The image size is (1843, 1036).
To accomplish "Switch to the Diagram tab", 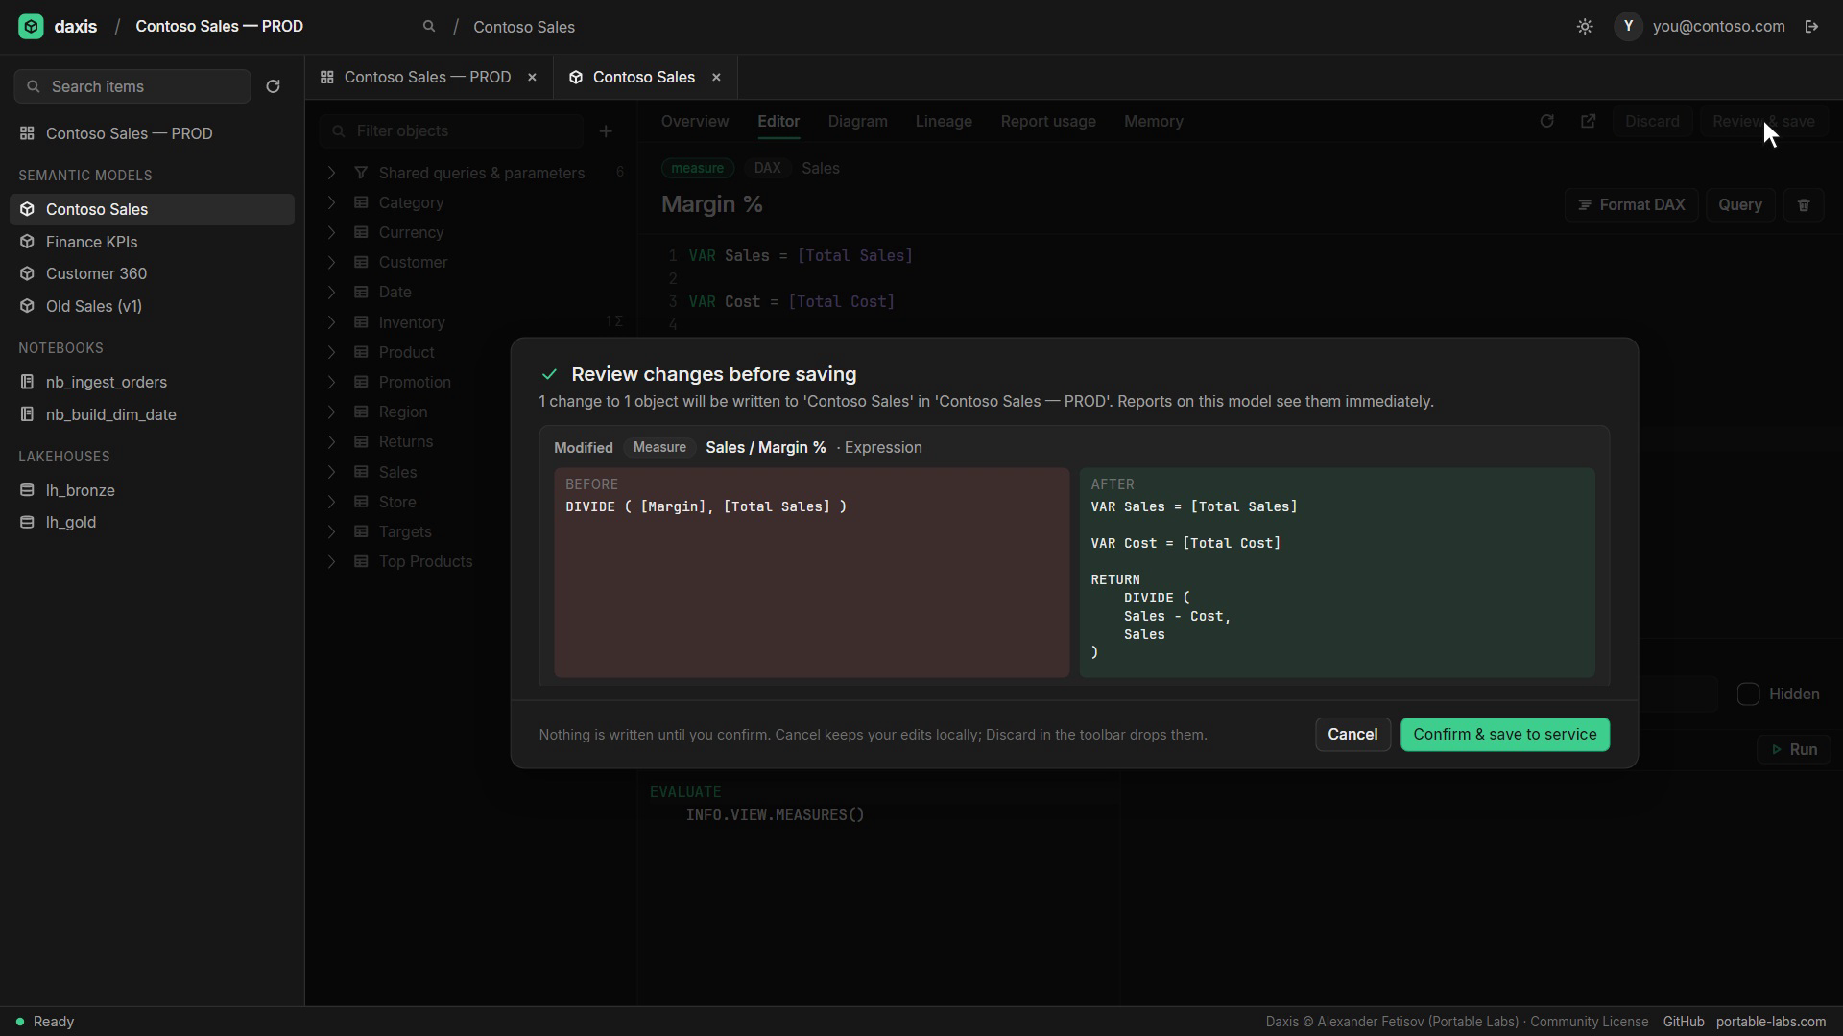I will (x=858, y=122).
